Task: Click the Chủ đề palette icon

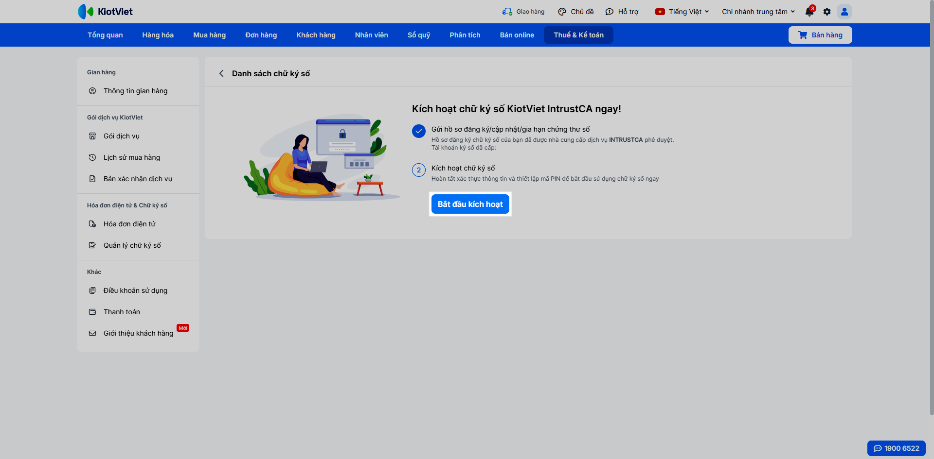Action: click(x=562, y=12)
